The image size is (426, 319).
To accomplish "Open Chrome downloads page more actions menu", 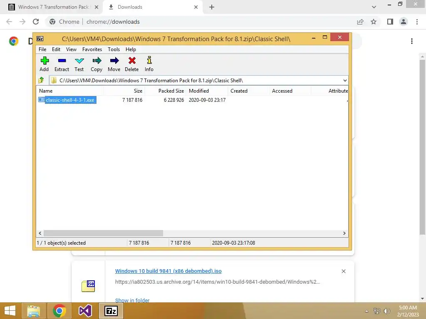I will [x=412, y=41].
